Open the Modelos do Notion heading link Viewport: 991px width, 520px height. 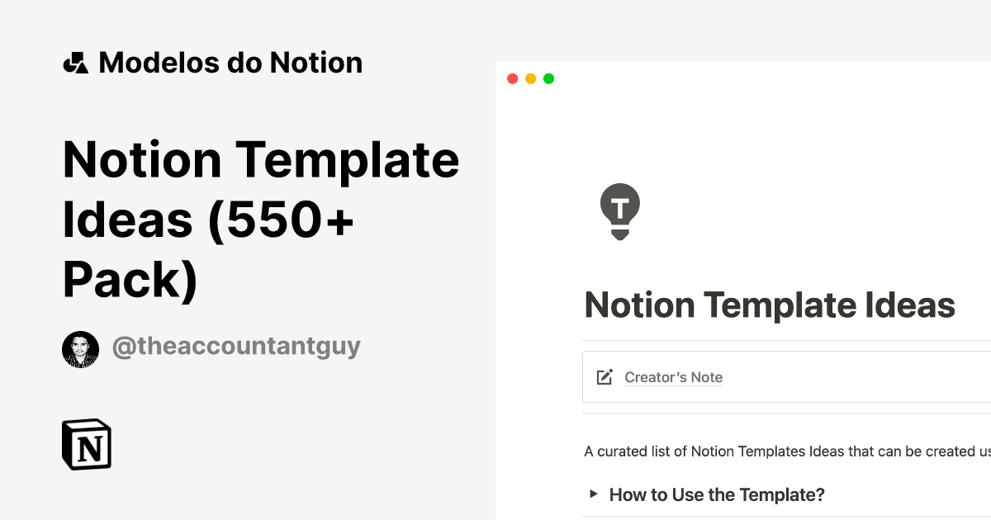coord(230,63)
